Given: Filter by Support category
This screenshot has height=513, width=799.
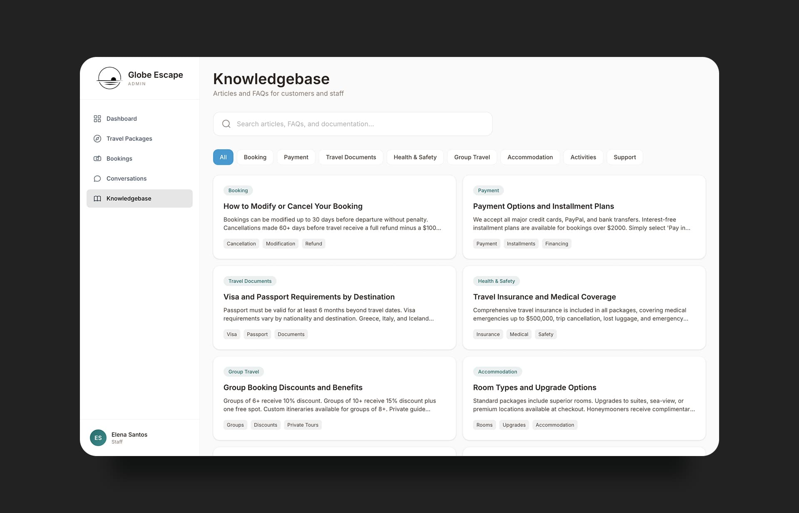Looking at the screenshot, I should click(624, 157).
